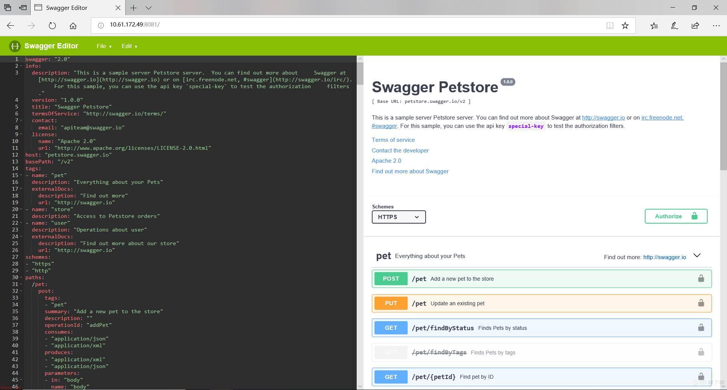Click the 1.0.0 version badge
Screen dimensions: 727x390
tap(508, 82)
